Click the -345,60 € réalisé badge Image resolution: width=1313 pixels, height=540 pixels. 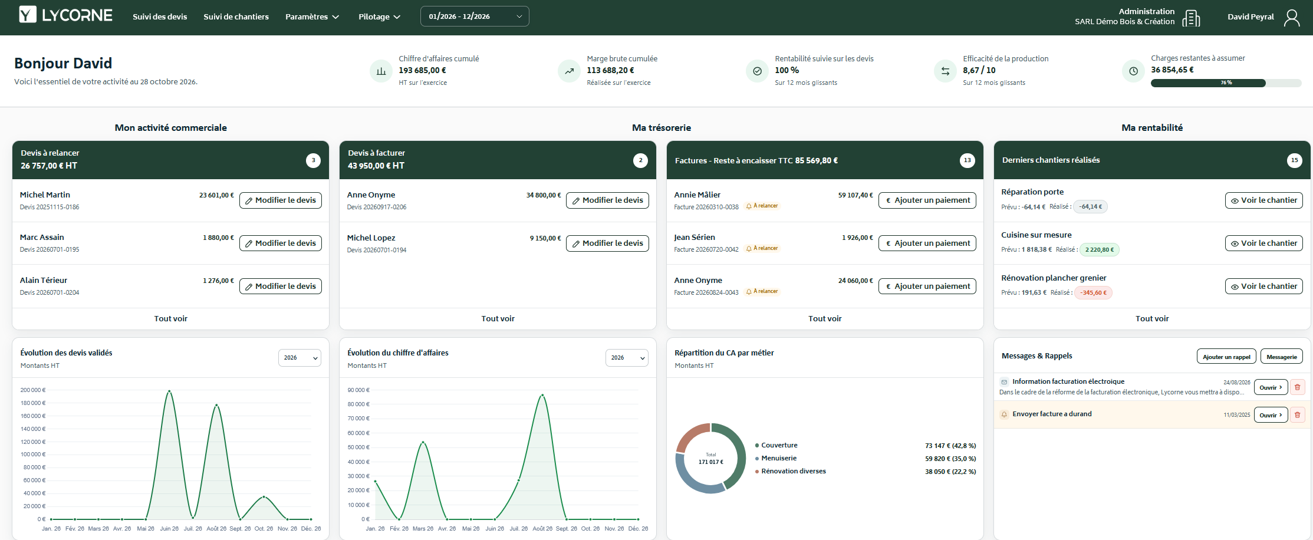tap(1093, 293)
